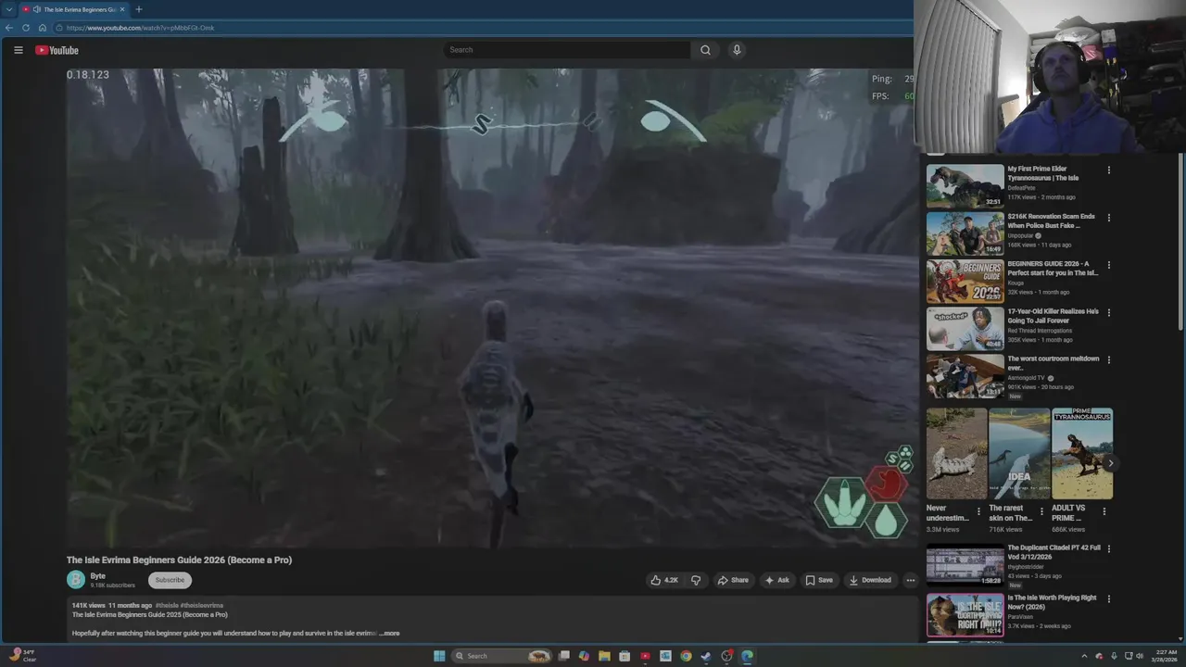Open Is The Isle Worth Playing thumbnail
This screenshot has width=1186, height=667.
coord(965,615)
